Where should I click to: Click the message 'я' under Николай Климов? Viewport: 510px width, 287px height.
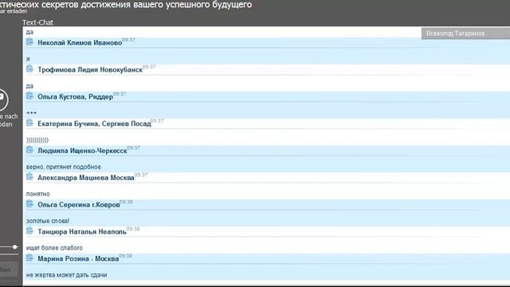(x=28, y=59)
